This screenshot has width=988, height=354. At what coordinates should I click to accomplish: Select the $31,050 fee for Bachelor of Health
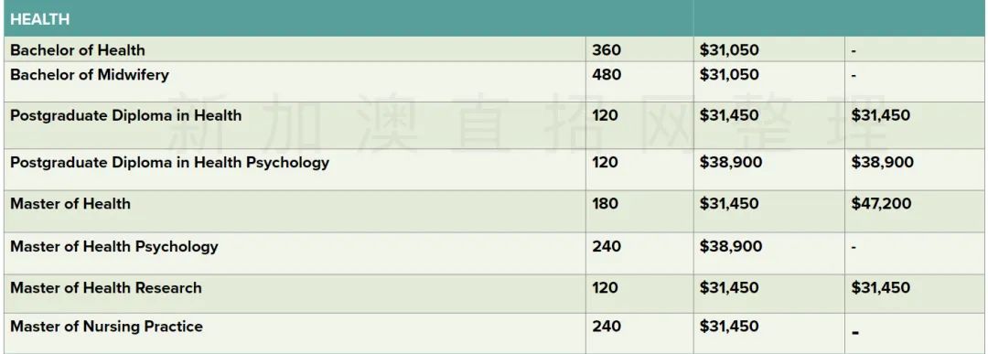click(729, 50)
